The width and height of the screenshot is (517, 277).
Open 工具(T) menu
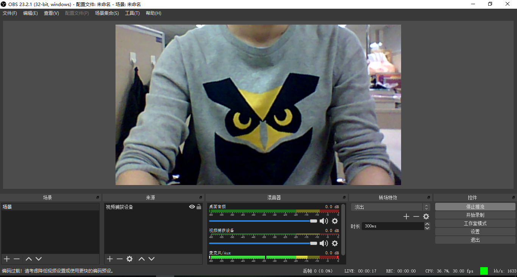tap(132, 13)
